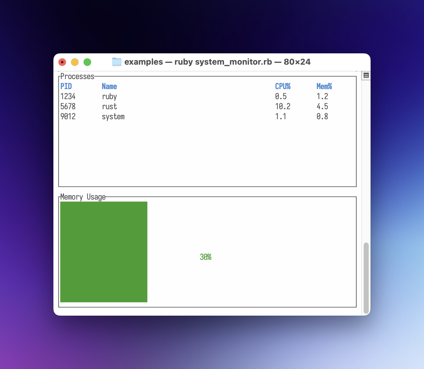Click CPU value 1.1 for system
424x369 pixels.
pos(281,116)
